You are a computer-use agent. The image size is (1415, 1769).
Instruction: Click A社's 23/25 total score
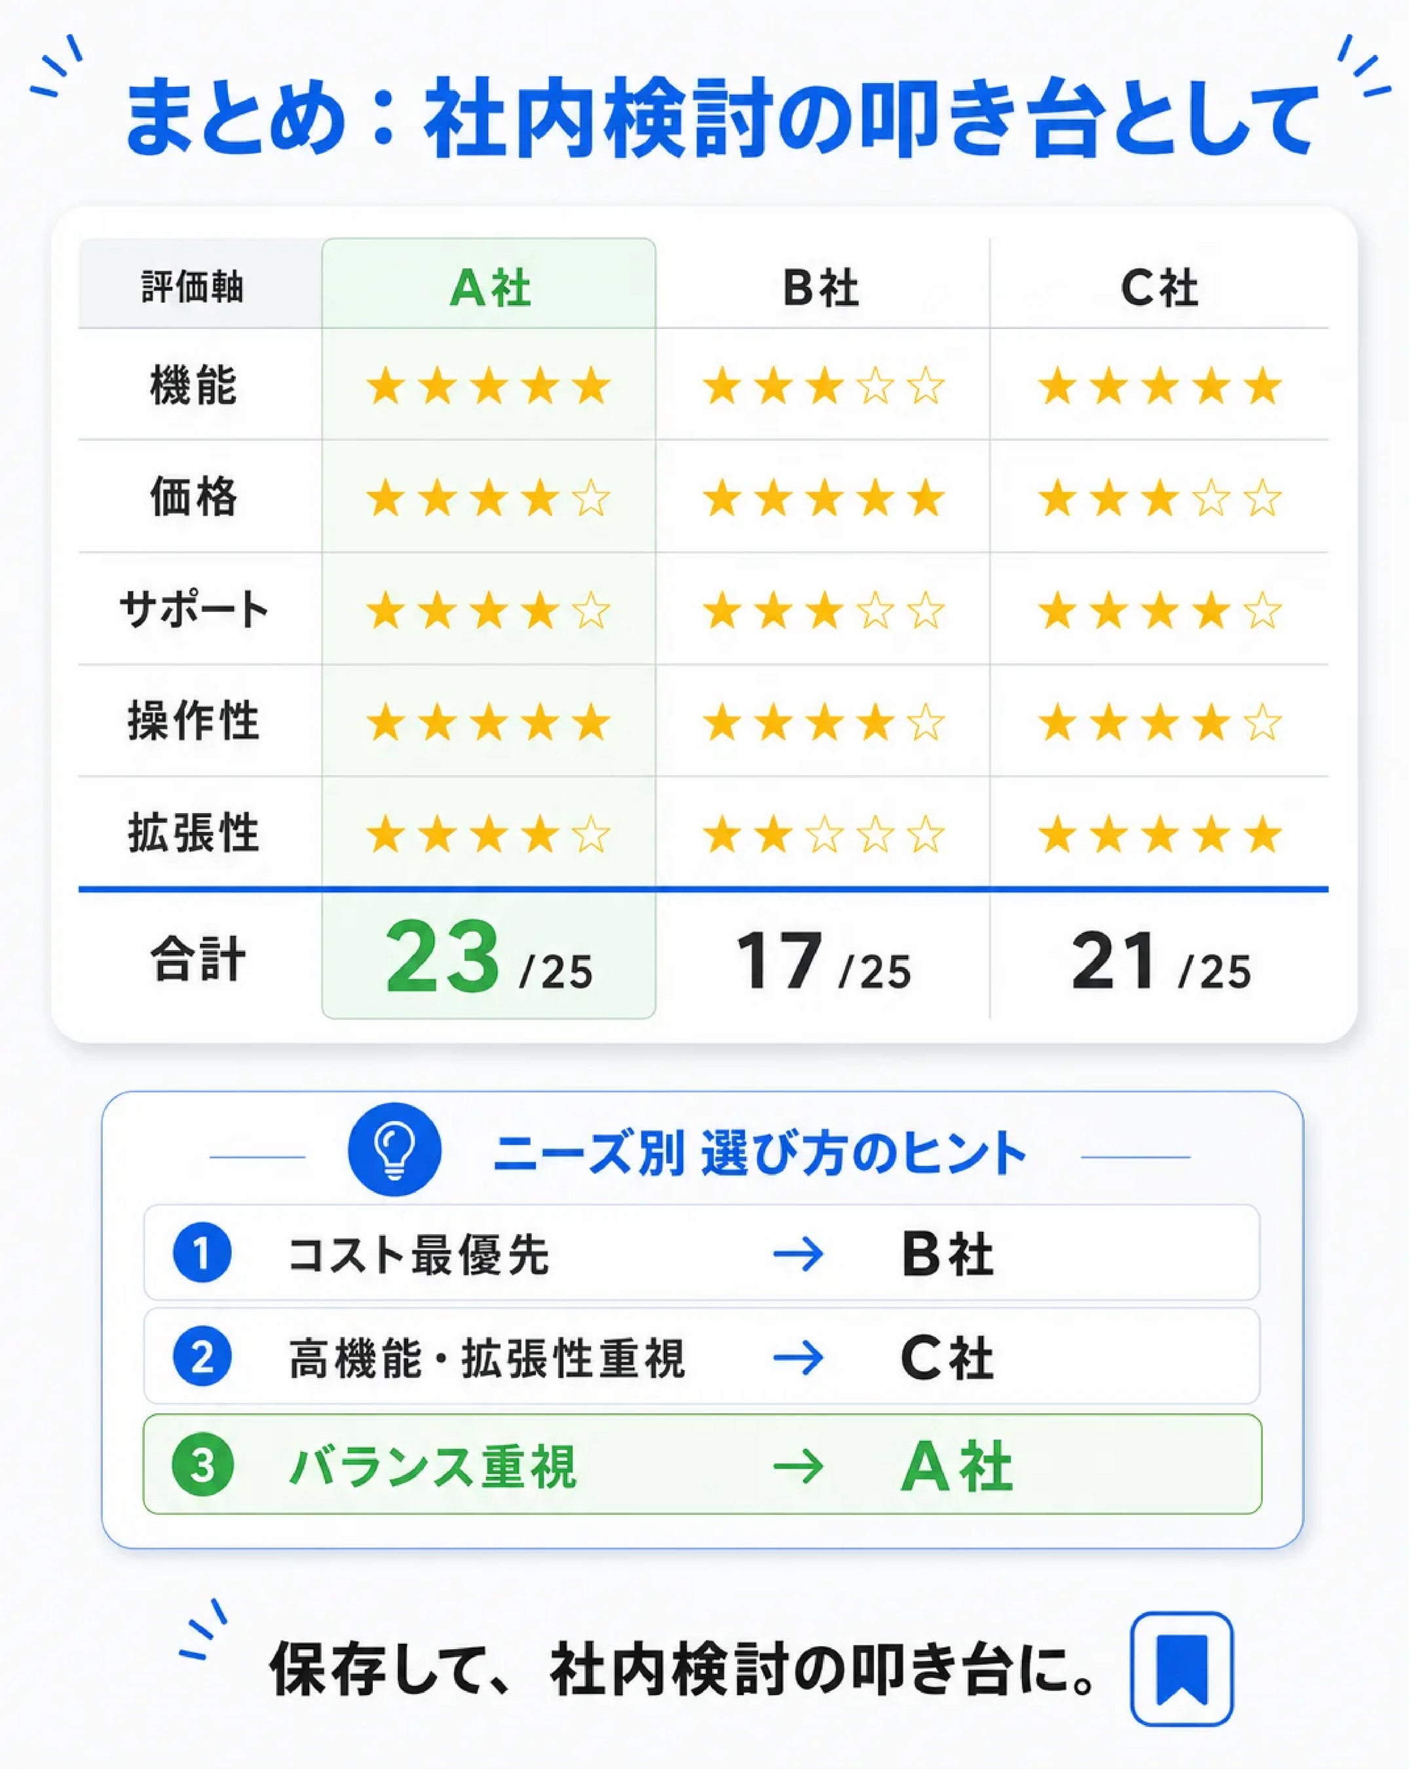[490, 959]
